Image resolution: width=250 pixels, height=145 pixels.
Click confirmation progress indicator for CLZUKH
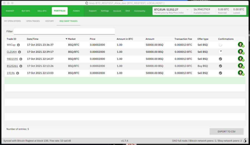tap(220, 52)
